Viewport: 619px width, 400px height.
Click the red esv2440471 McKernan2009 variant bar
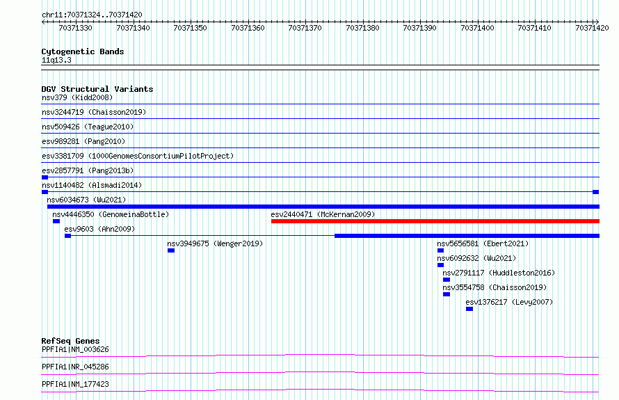point(435,221)
